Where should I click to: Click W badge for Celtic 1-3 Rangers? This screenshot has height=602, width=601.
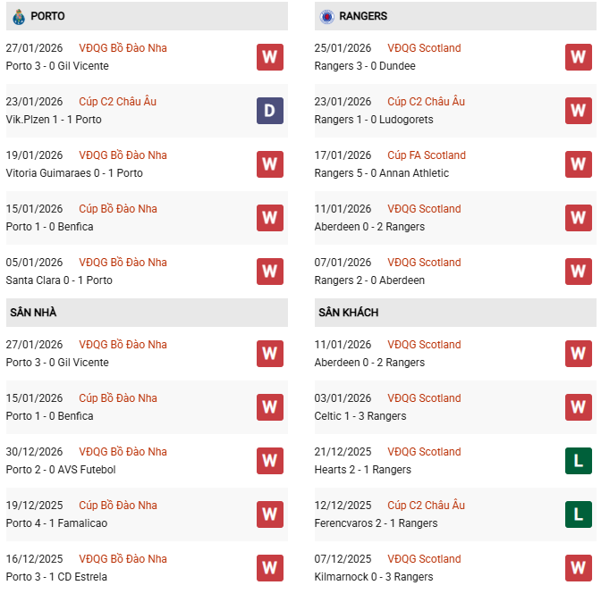click(578, 407)
